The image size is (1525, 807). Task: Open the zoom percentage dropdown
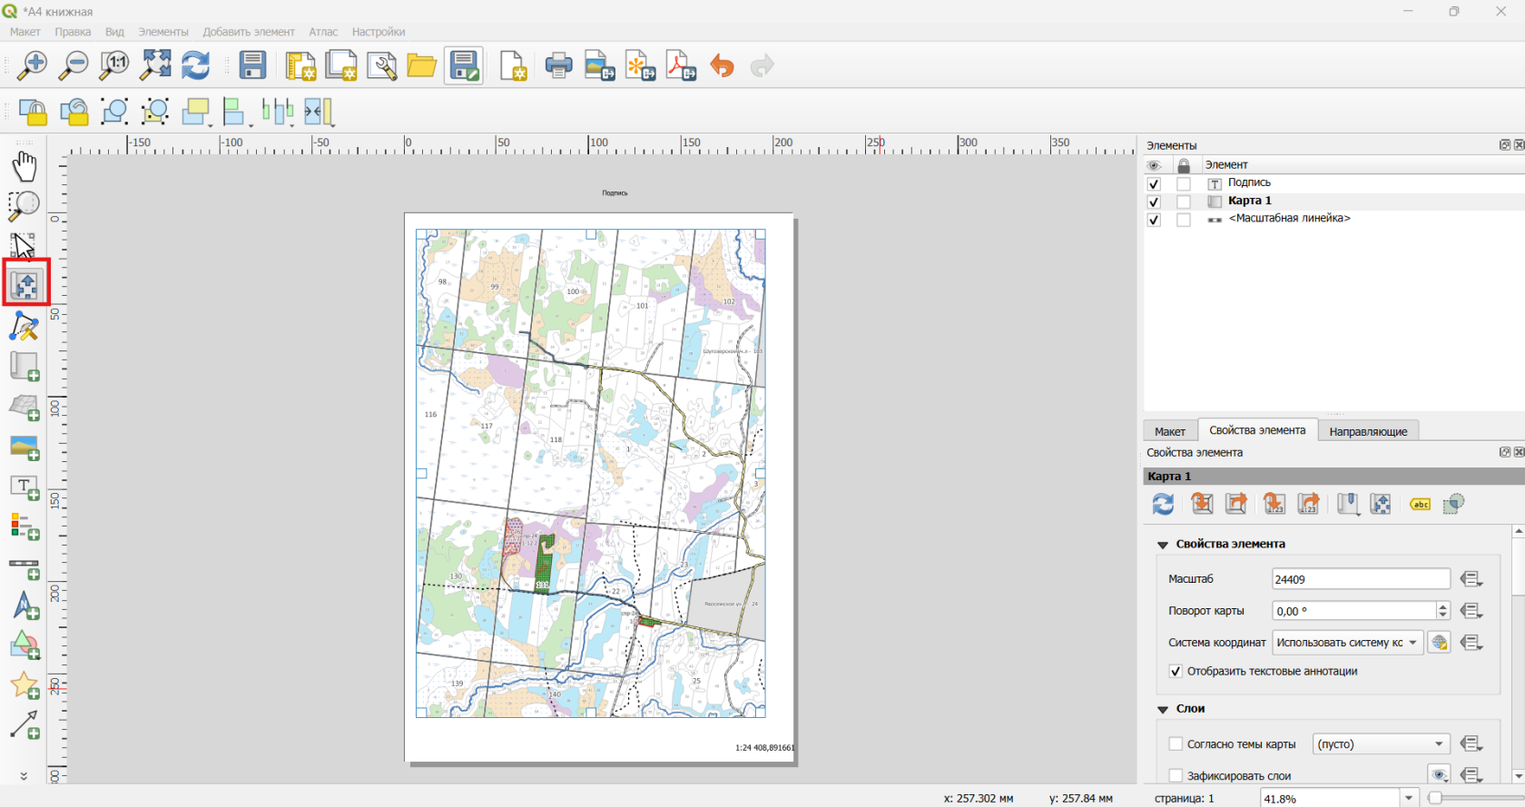[1409, 798]
